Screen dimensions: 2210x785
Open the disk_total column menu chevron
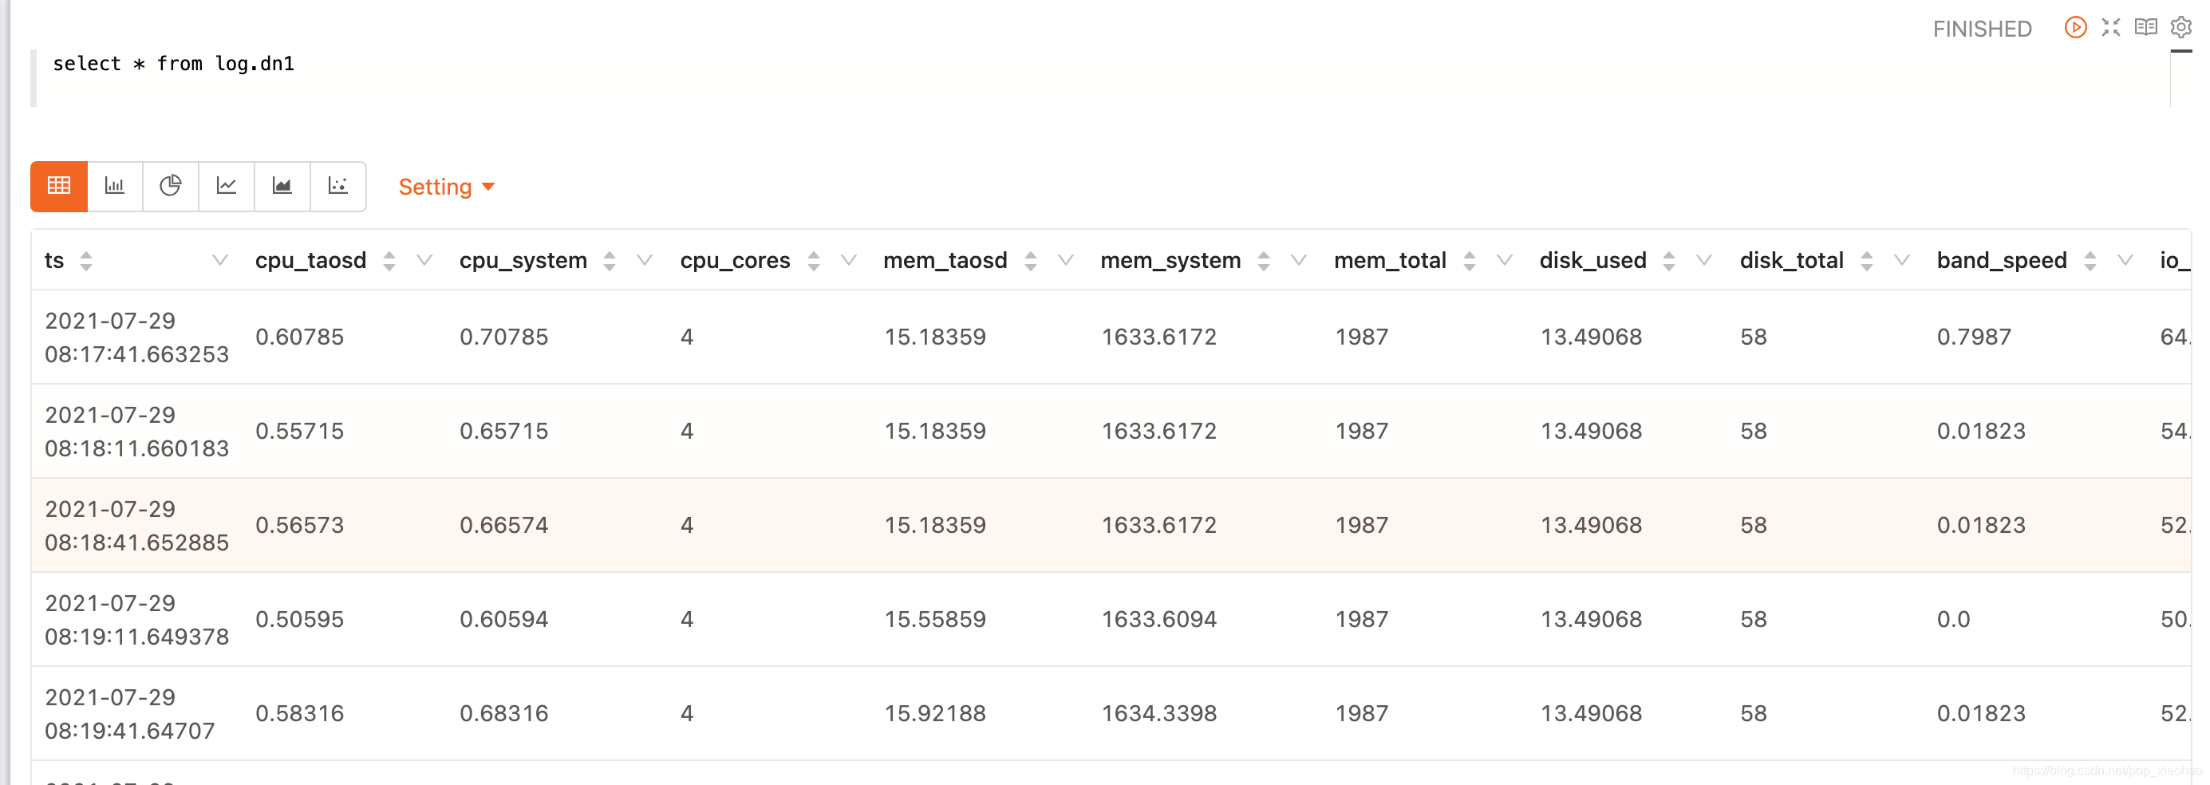pyautogui.click(x=1902, y=260)
